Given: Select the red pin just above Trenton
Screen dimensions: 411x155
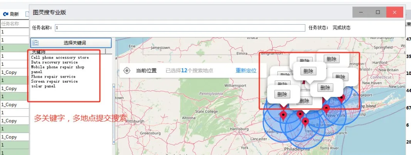Looking at the screenshot, I should coord(305,123).
